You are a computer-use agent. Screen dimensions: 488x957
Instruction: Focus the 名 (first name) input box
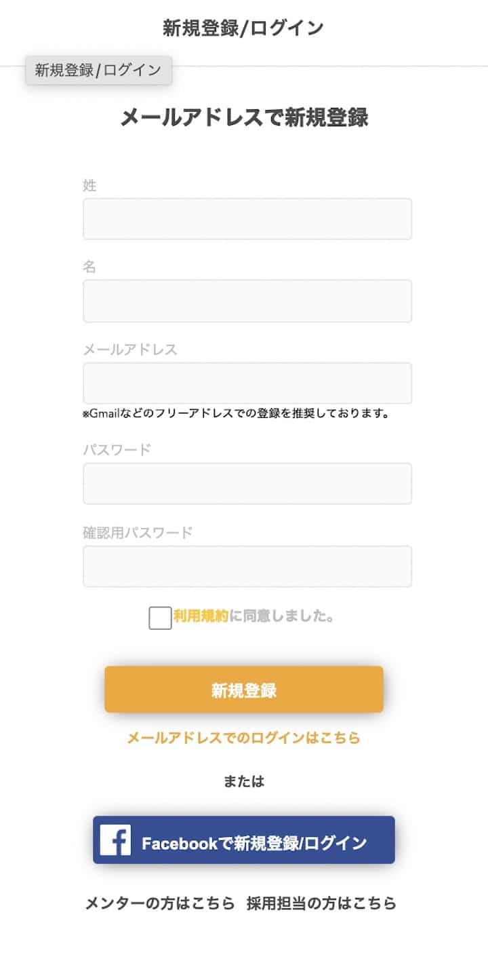pos(247,301)
